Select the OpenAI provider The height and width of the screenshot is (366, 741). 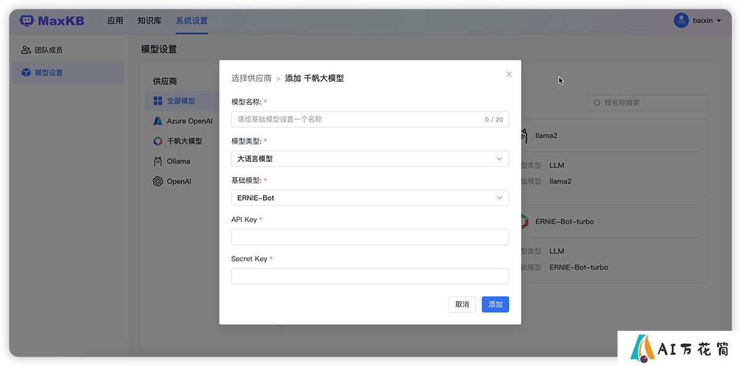click(181, 181)
